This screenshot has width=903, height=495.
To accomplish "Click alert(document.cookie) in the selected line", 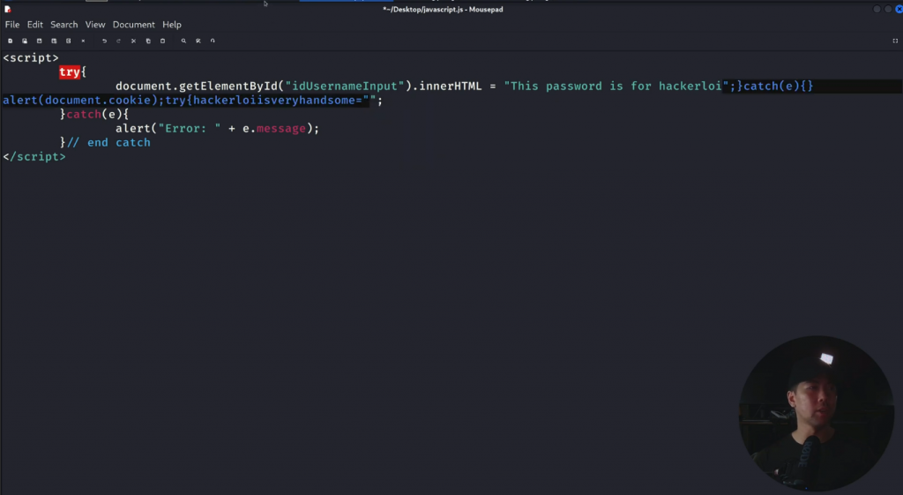I will coord(80,101).
